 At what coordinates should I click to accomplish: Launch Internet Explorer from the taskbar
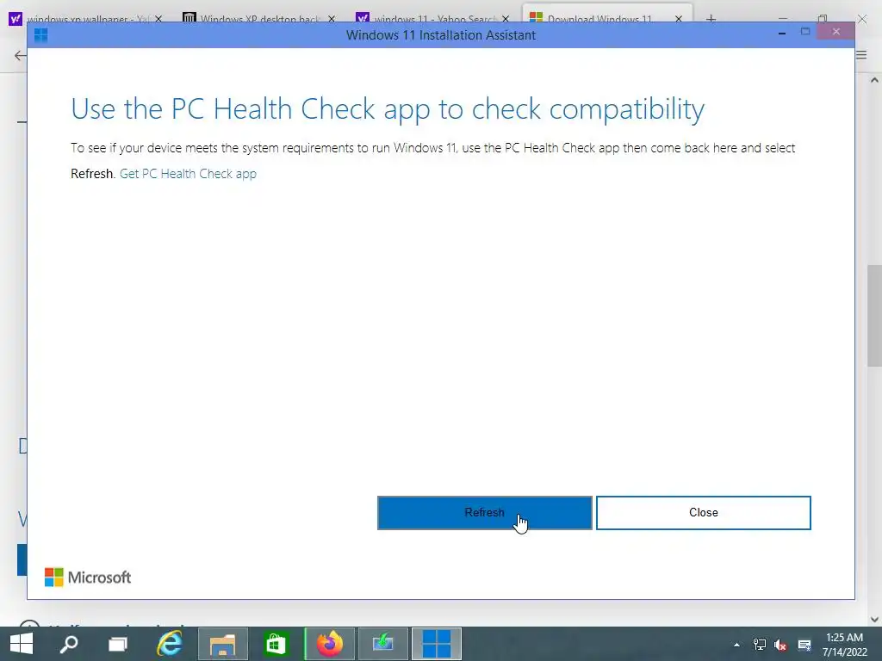[x=170, y=644]
